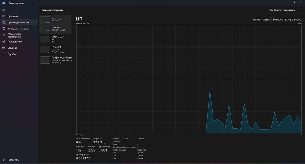
Task: Open the Пользователи section icon
Action: 4,41
